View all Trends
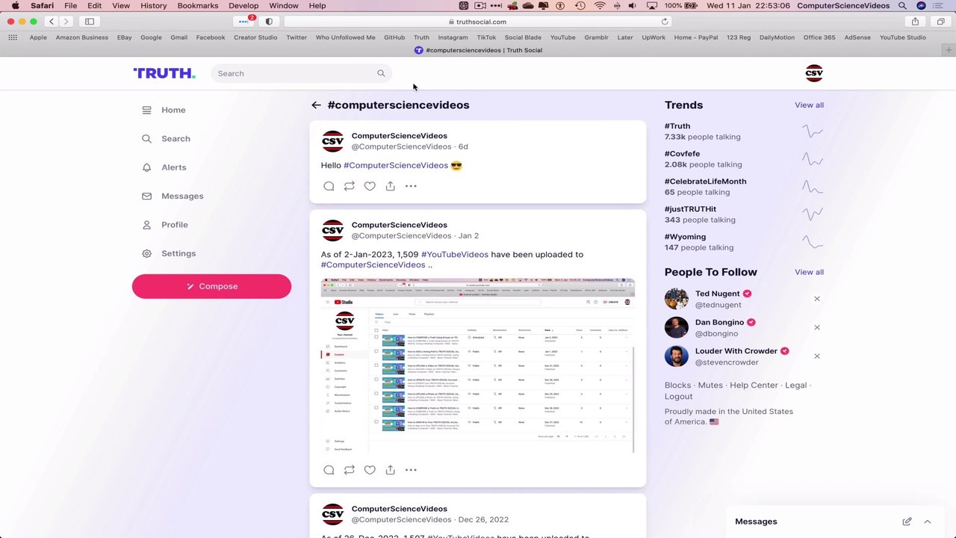 coord(809,105)
